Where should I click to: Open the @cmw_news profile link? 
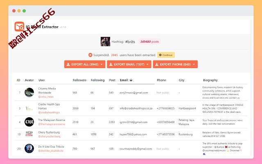click(46, 97)
